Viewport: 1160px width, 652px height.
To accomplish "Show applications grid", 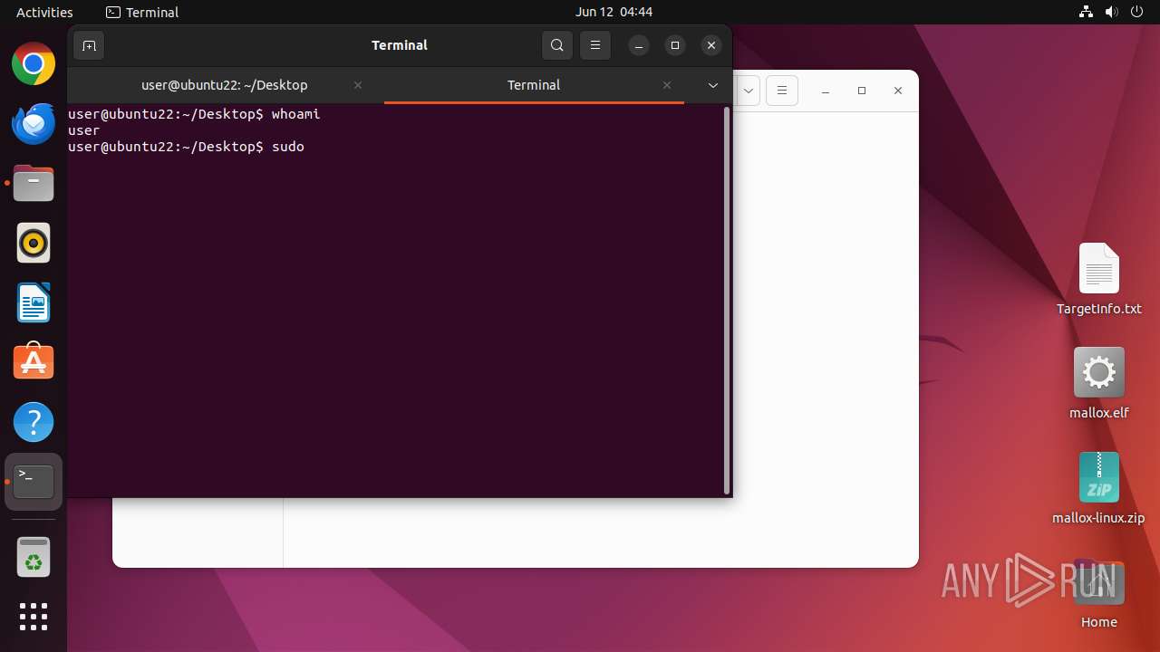I will point(34,617).
